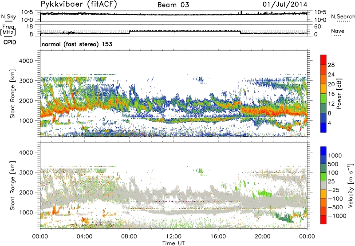Screen dimensions: 355x246
Task: Click the 100 tick on velocity colorbar
Action: click(x=333, y=173)
